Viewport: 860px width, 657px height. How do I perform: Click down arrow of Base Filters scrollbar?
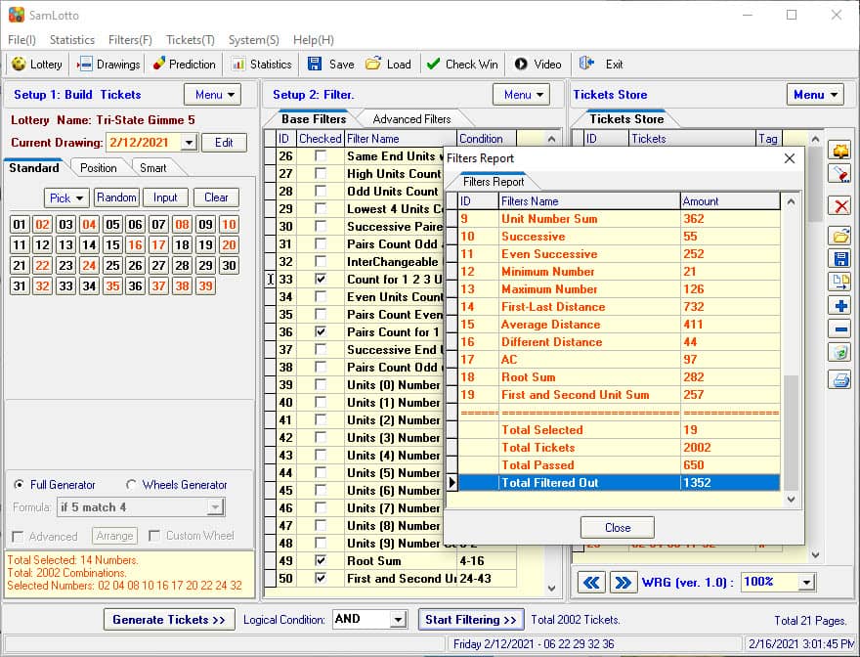[552, 589]
